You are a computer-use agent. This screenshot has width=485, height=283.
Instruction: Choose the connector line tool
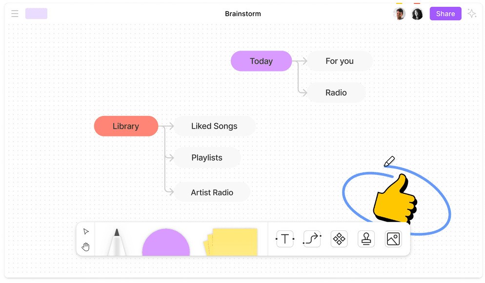click(x=312, y=239)
